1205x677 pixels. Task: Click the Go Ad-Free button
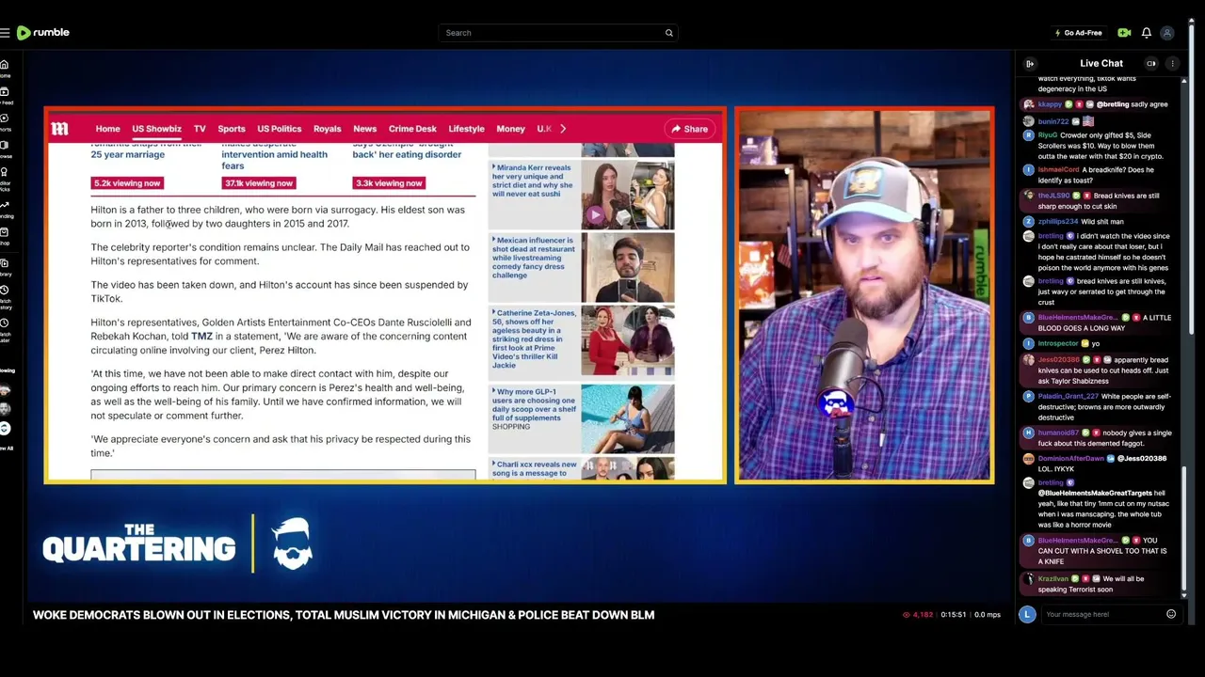click(x=1079, y=33)
